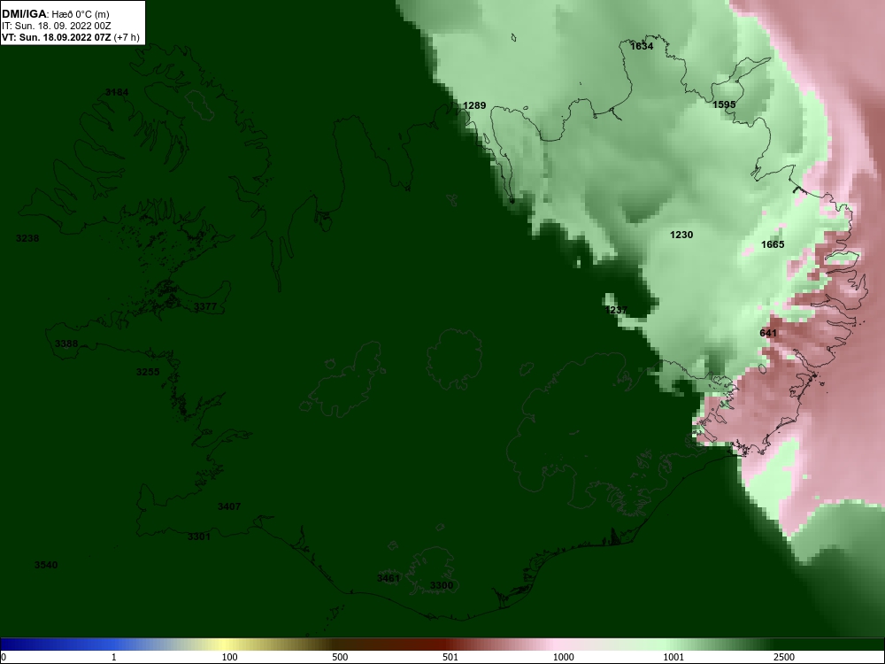Screen dimensions: 885x664
Task: Click the DMI/IGA Hæð 0°C title text
Action: (55, 14)
